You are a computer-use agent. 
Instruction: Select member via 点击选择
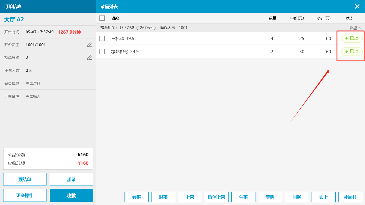point(33,83)
